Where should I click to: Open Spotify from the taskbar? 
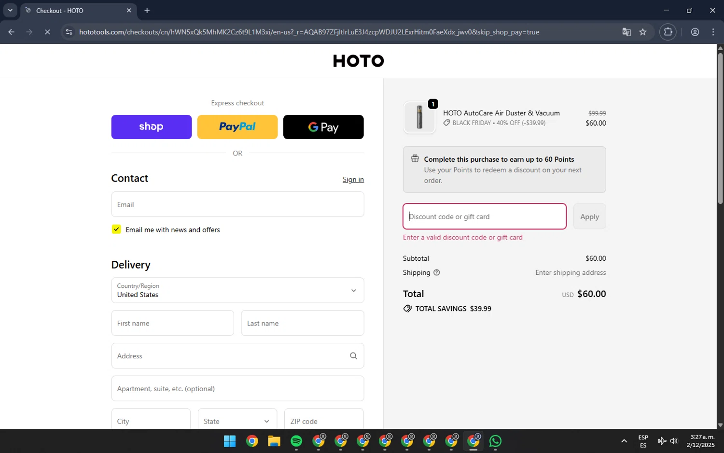pyautogui.click(x=296, y=441)
